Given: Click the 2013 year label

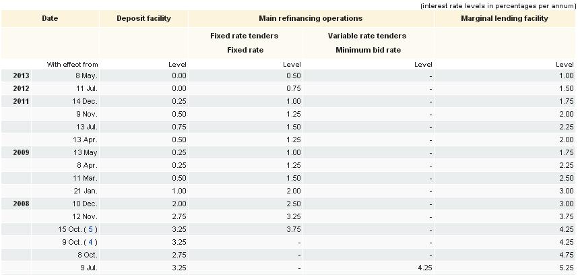Looking at the screenshot, I should [x=21, y=75].
